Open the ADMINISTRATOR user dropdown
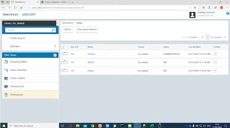 (206, 13)
